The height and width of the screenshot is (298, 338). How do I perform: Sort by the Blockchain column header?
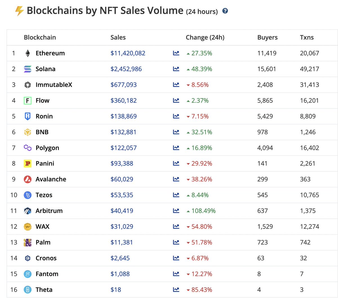[x=40, y=37]
